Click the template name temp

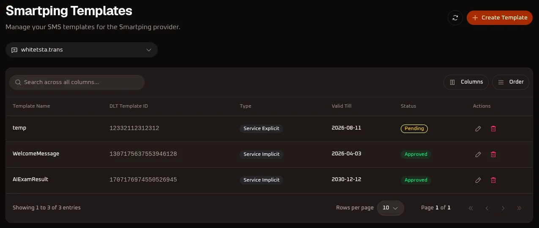pyautogui.click(x=19, y=128)
